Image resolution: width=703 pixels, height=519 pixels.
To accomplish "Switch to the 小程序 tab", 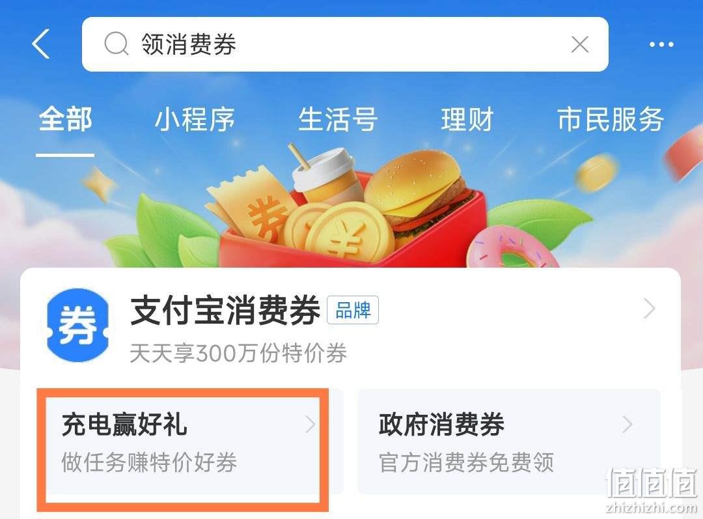I will tap(195, 119).
